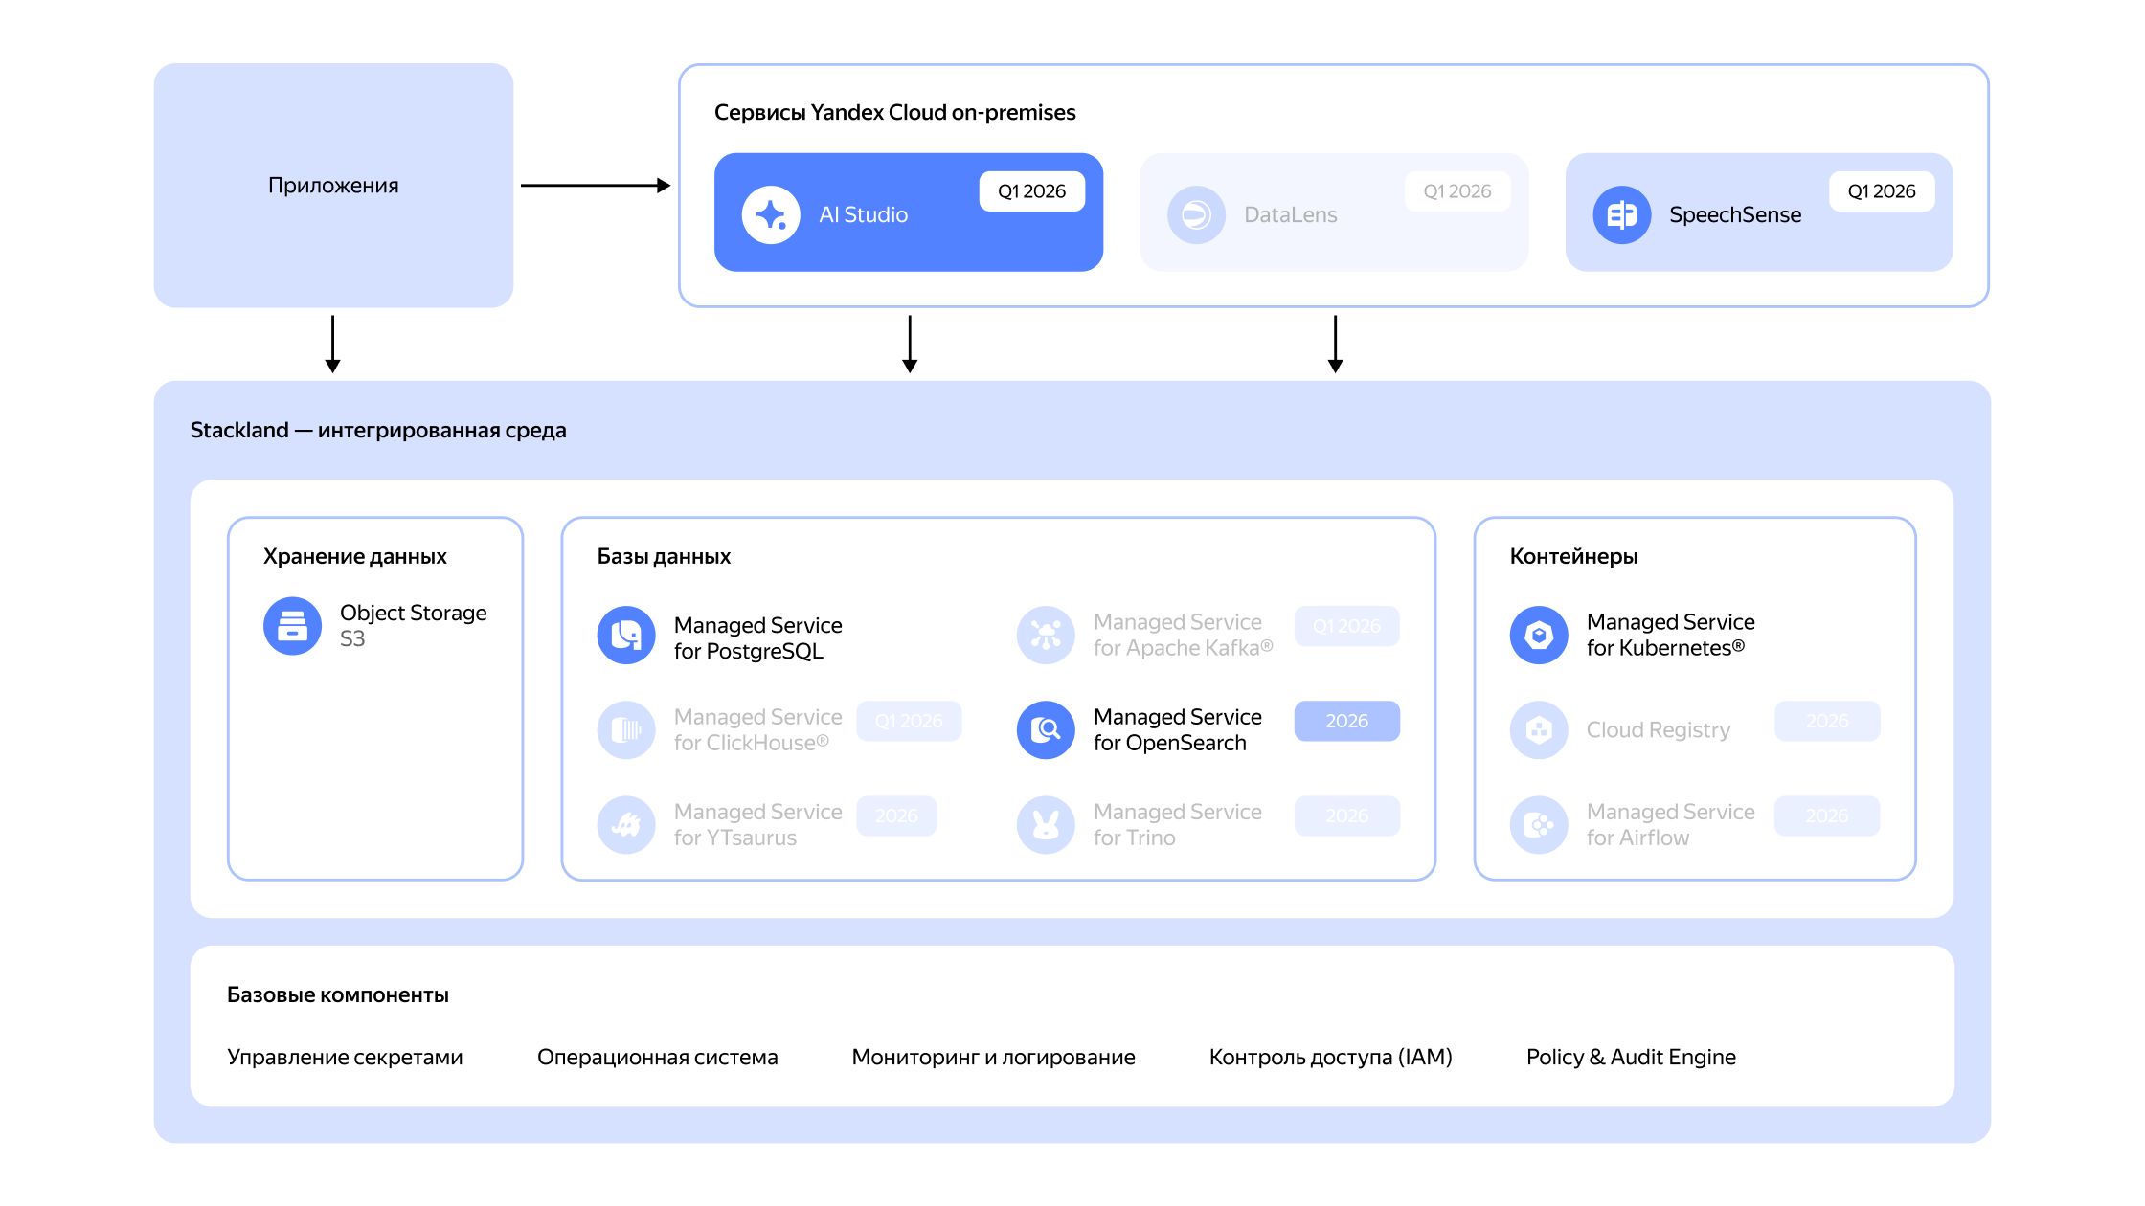Click the Apache Kafka icon
Screen dimensions: 2145x1206
[x=1046, y=635]
